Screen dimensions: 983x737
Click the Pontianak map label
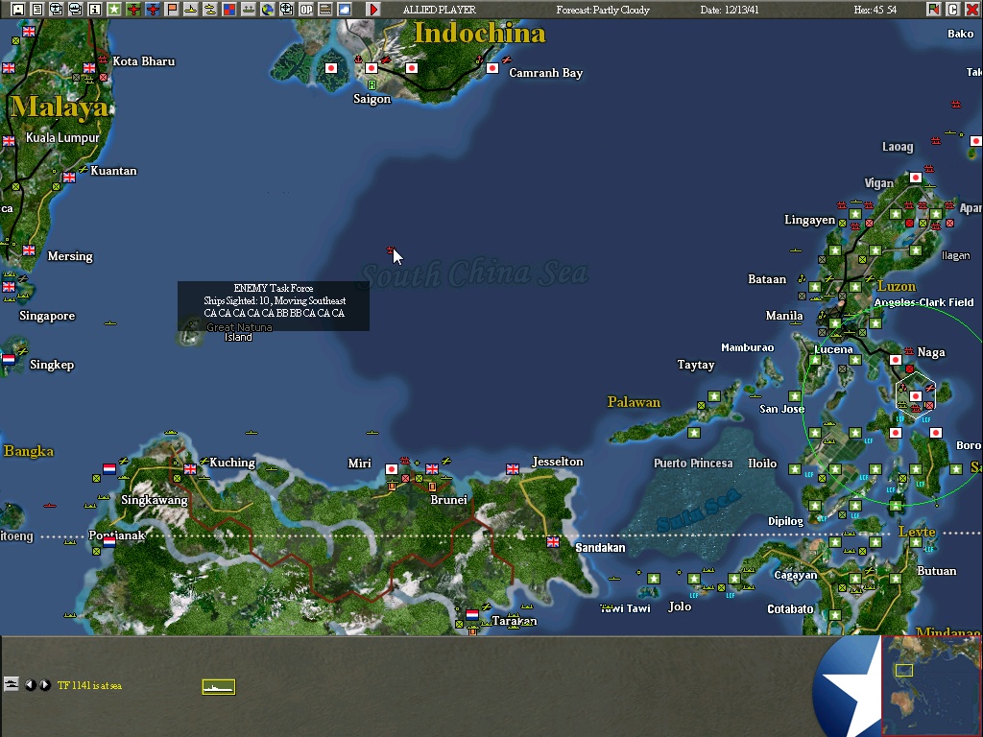[x=116, y=535]
